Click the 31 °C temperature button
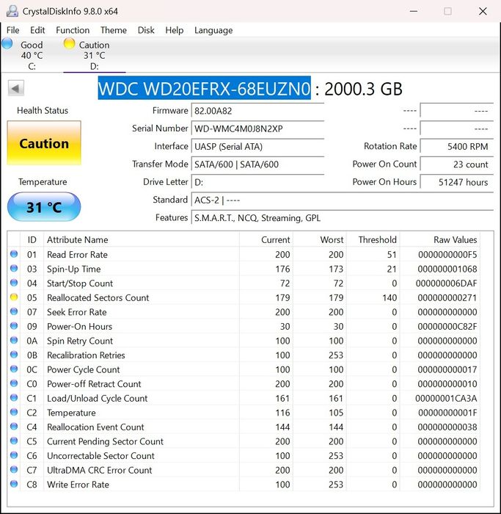This screenshot has width=501, height=514. [x=44, y=207]
